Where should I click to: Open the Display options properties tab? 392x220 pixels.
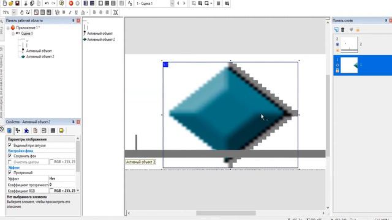click(9, 130)
